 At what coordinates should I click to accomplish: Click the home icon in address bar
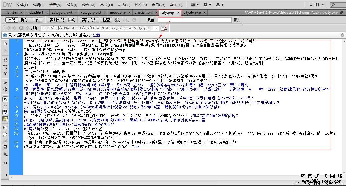pyautogui.click(x=28, y=28)
